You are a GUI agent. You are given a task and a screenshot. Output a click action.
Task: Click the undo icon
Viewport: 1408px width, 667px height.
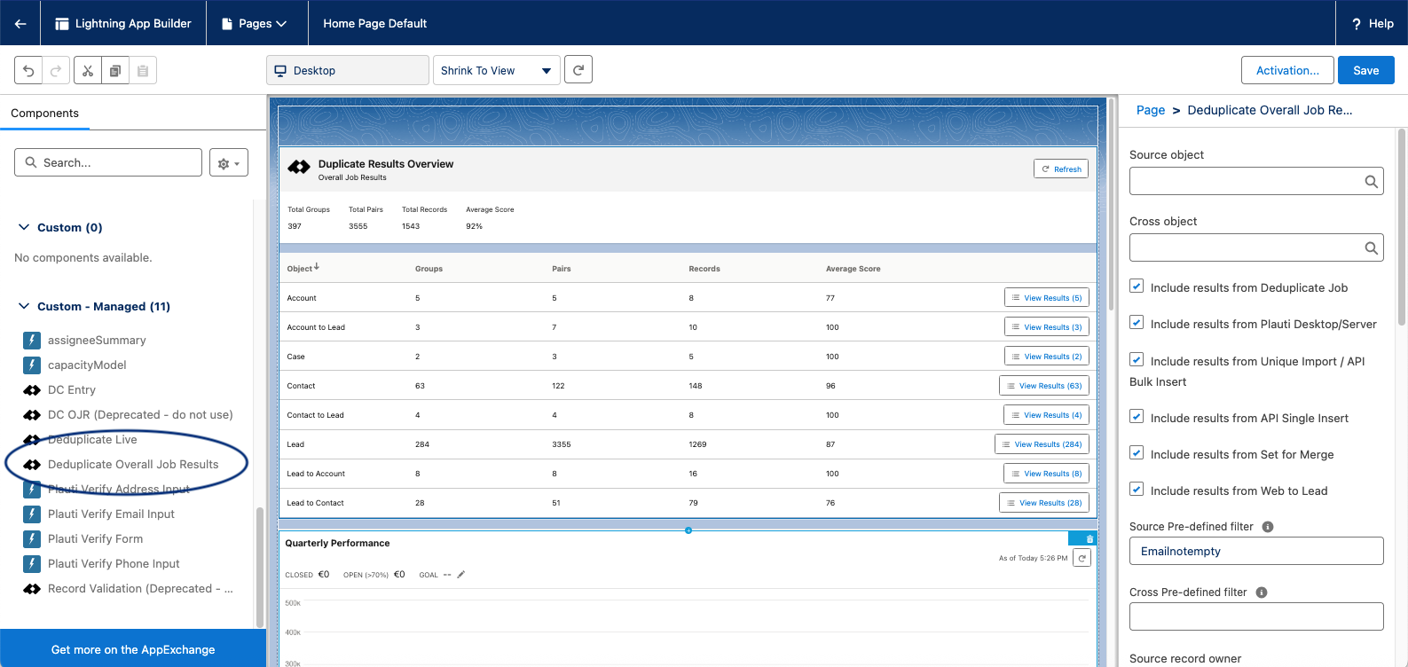coord(28,70)
